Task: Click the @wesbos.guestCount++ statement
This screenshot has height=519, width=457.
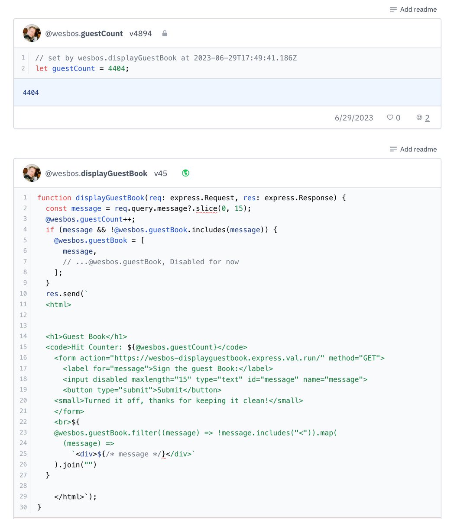Action: (x=91, y=219)
